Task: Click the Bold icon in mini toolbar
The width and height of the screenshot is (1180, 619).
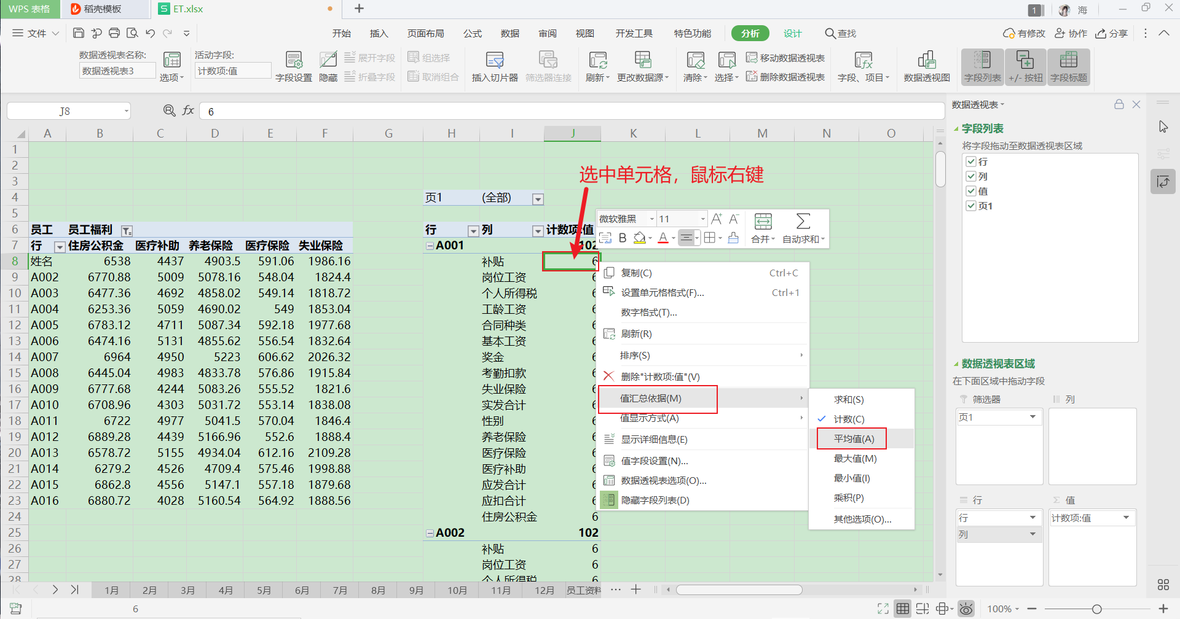Action: click(623, 238)
